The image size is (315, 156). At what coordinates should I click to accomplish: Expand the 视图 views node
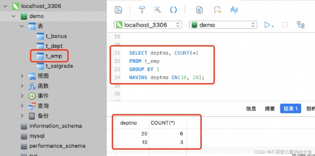[x=22, y=76]
